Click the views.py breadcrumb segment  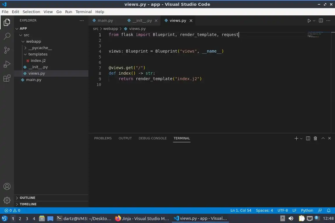point(135,28)
